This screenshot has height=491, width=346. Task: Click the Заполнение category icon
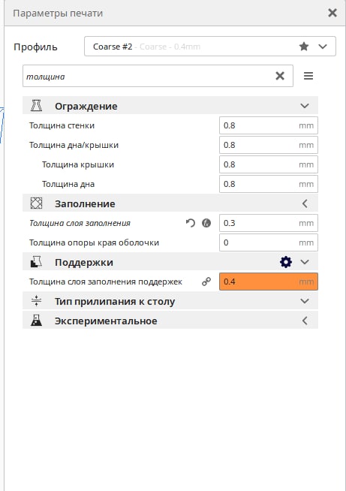(36, 203)
